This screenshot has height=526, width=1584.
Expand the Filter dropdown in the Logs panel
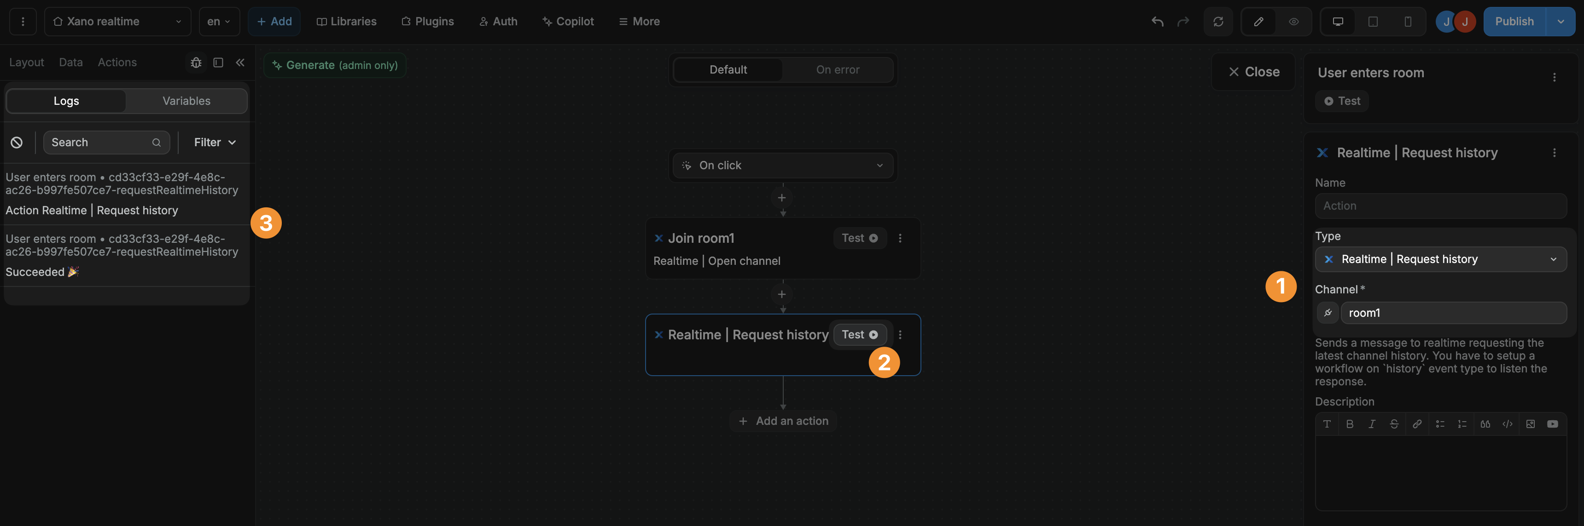pyautogui.click(x=213, y=142)
